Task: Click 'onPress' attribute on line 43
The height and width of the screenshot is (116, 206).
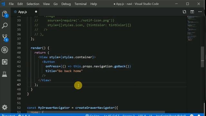Action: tap(52, 66)
